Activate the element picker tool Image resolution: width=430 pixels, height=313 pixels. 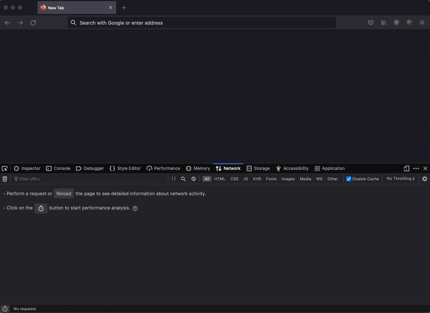pos(5,168)
